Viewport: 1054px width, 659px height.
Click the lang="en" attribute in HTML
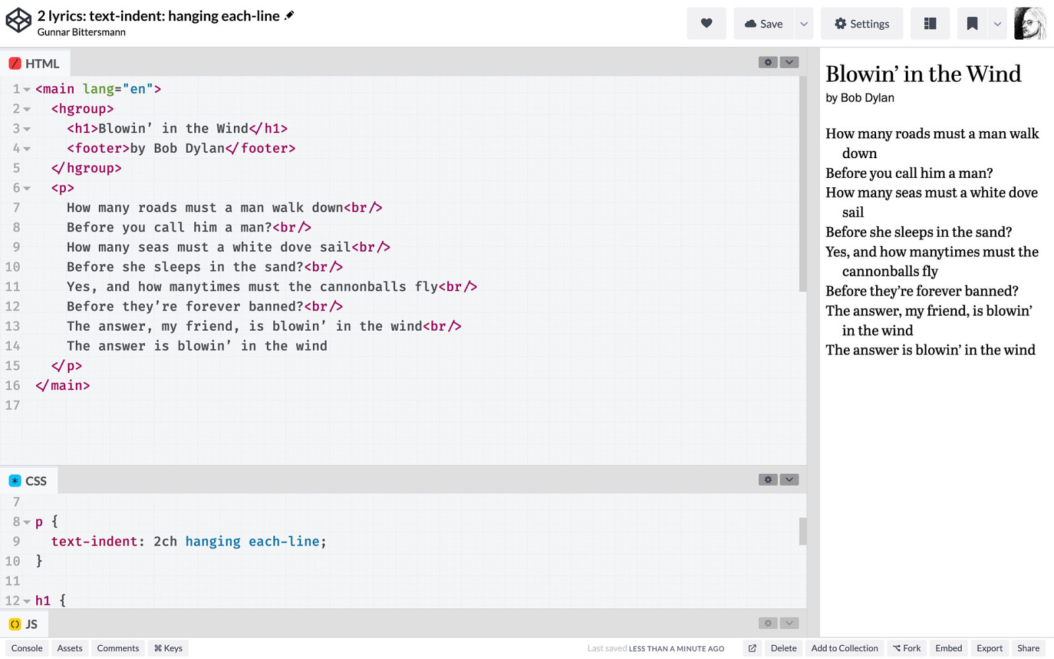click(118, 89)
